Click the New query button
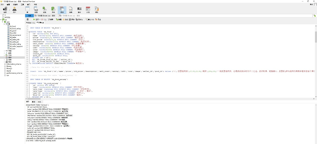Image resolution: width=317 pixels, height=144 pixels. click(x=59, y=19)
